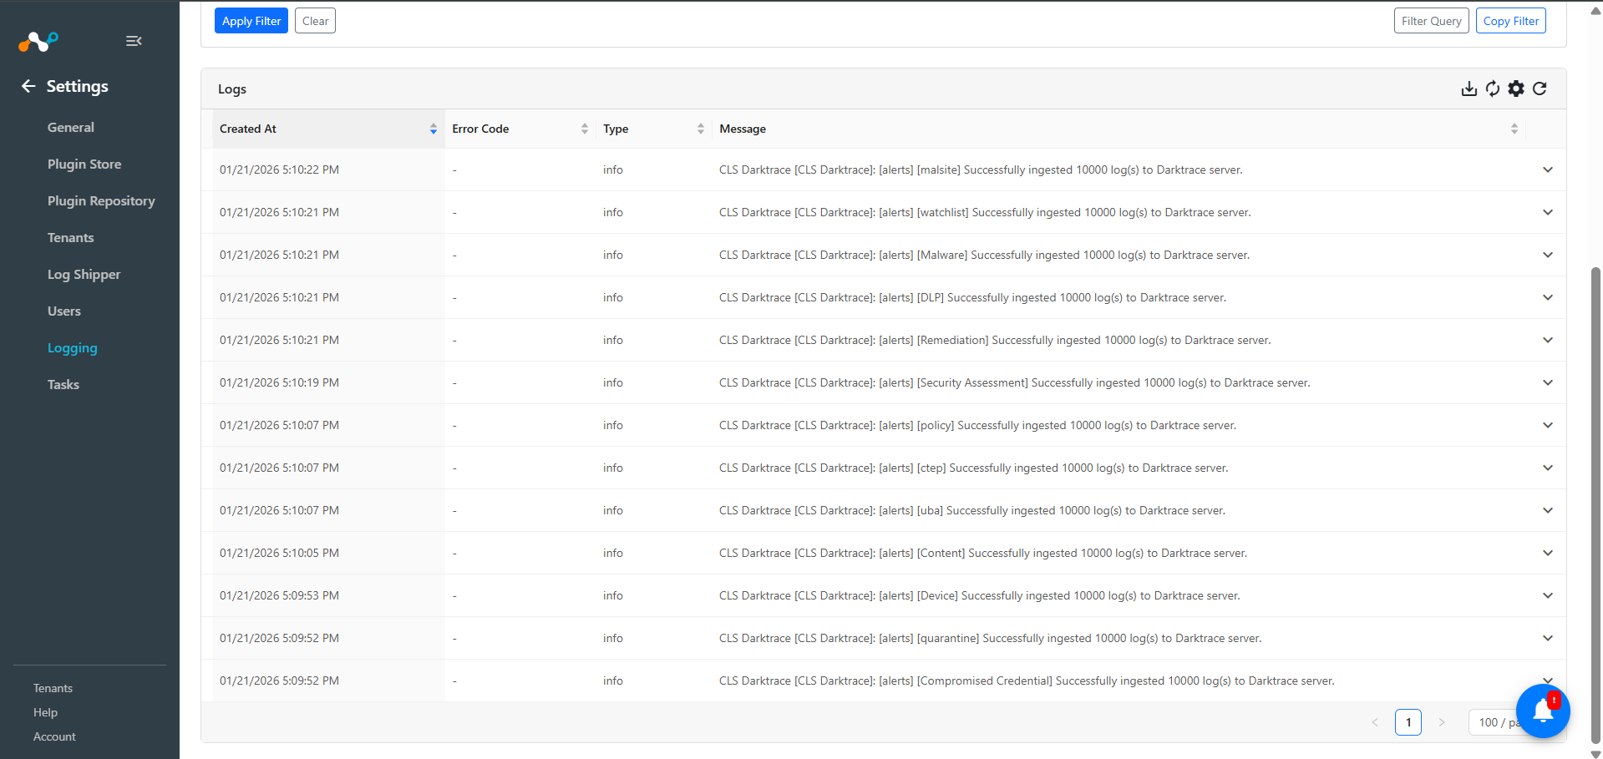
Task: Click the back arrow beside Settings
Action: pyautogui.click(x=28, y=86)
